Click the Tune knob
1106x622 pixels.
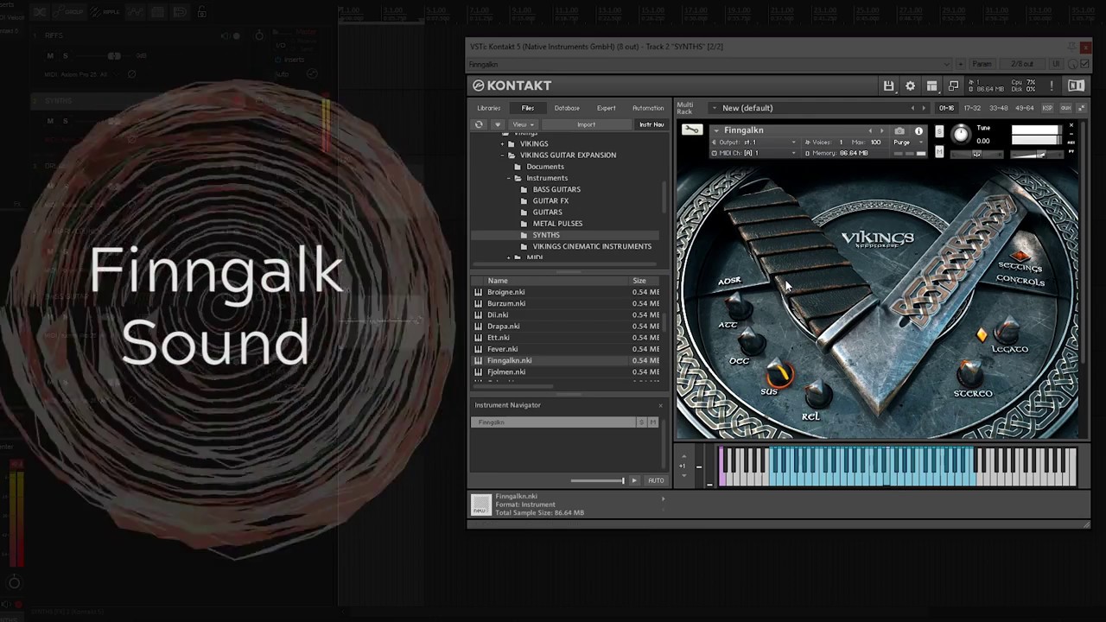pyautogui.click(x=961, y=134)
